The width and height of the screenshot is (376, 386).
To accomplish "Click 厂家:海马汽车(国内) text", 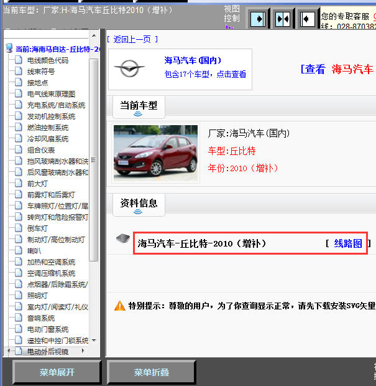I will (249, 133).
